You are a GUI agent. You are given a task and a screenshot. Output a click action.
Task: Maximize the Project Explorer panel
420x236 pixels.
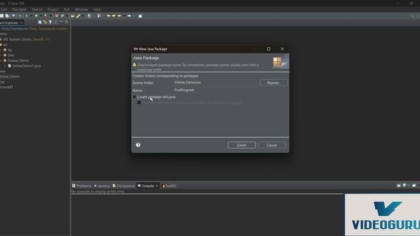pyautogui.click(x=66, y=22)
